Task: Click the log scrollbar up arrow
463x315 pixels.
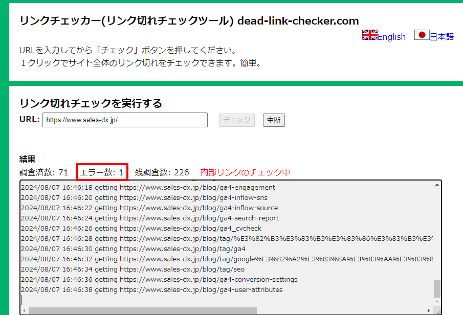Action: coord(437,185)
